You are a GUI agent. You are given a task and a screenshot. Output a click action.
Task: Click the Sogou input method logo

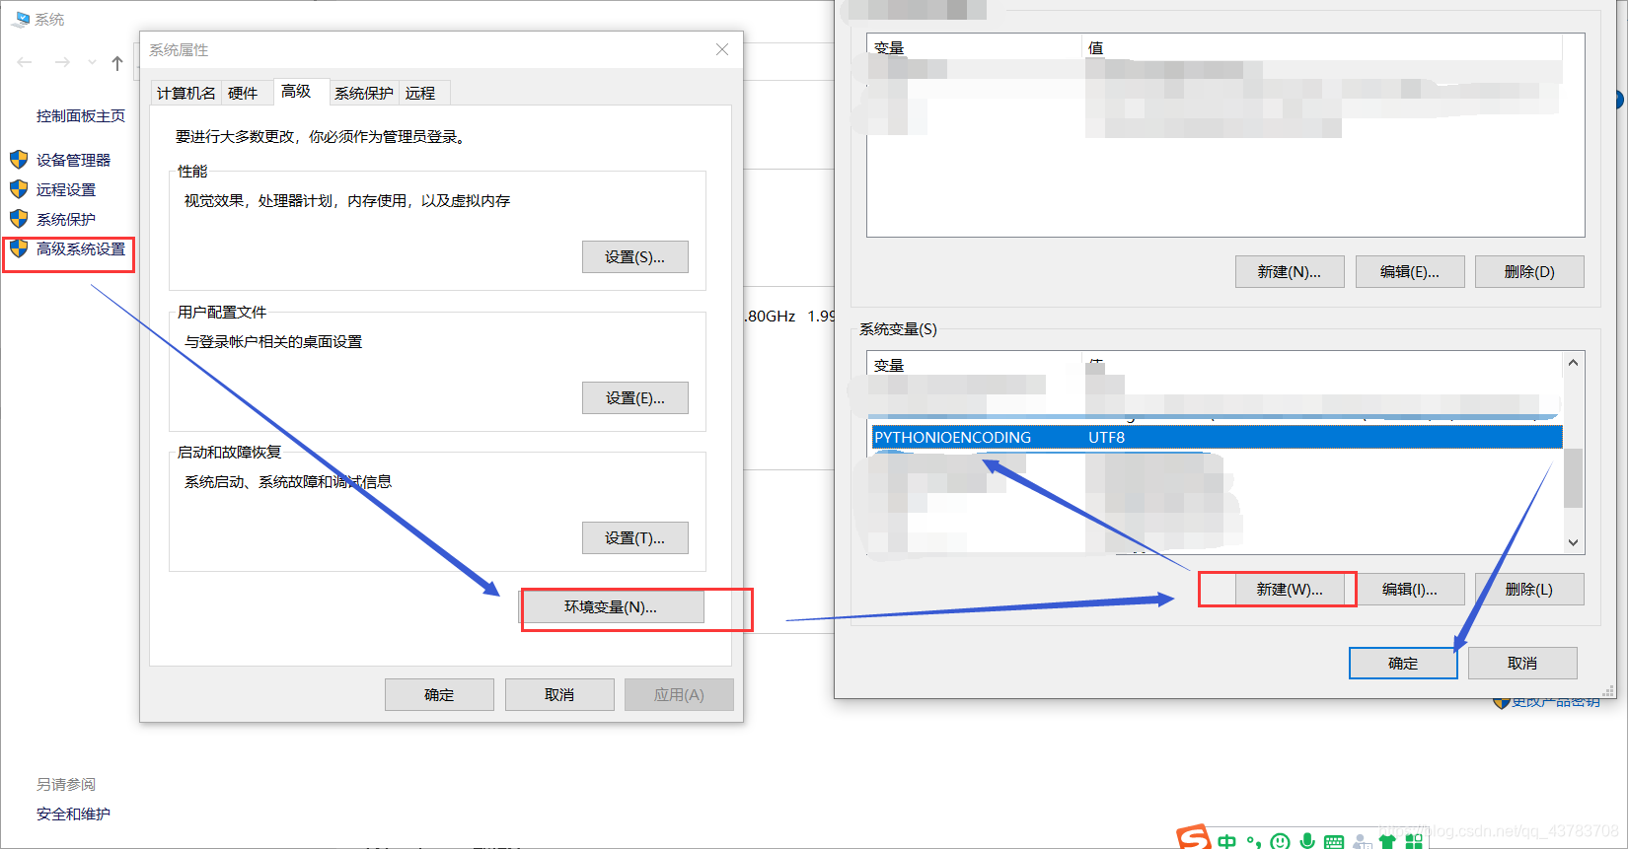[x=1194, y=838]
